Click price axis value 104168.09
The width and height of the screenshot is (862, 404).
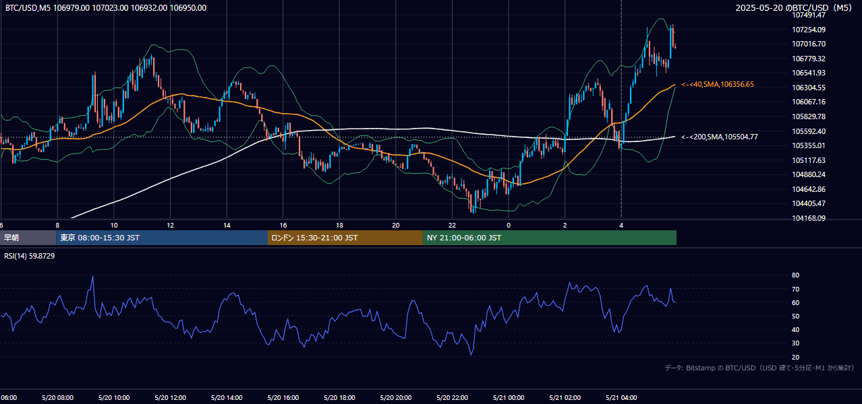coord(809,218)
